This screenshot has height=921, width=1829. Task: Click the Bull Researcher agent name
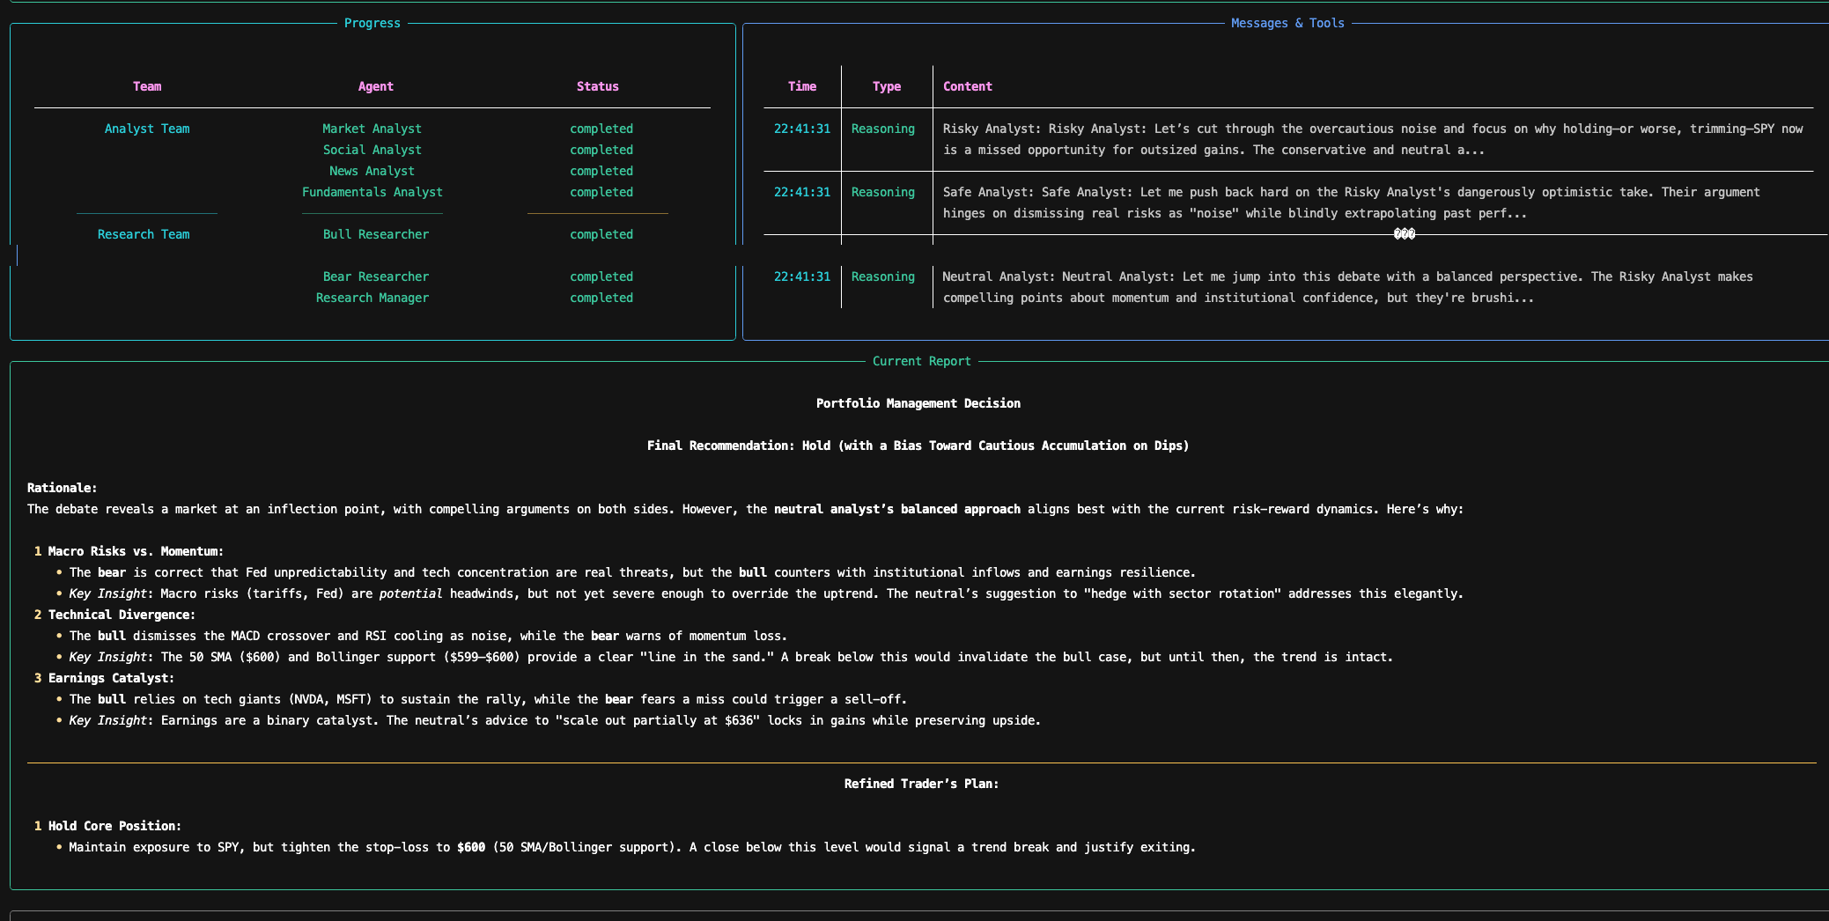coord(376,234)
